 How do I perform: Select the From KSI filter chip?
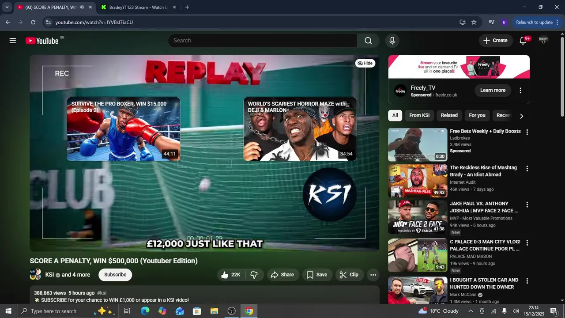pyautogui.click(x=419, y=115)
